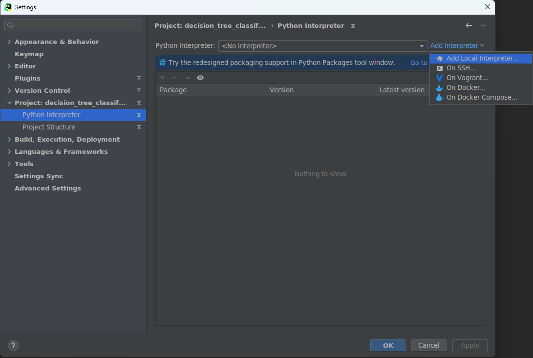Select On SSH from the interpreter menu
Viewport: 533px width, 358px height.
click(462, 68)
